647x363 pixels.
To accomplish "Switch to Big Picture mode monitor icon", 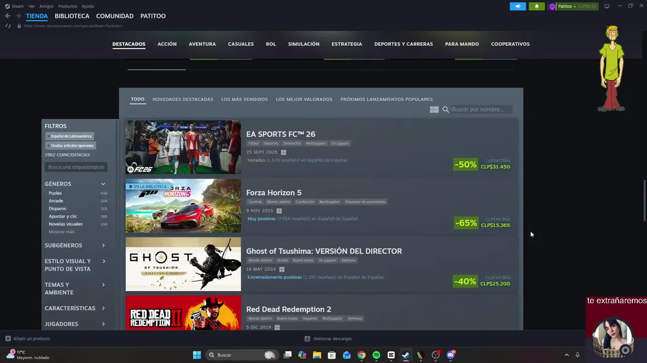I will (x=607, y=6).
